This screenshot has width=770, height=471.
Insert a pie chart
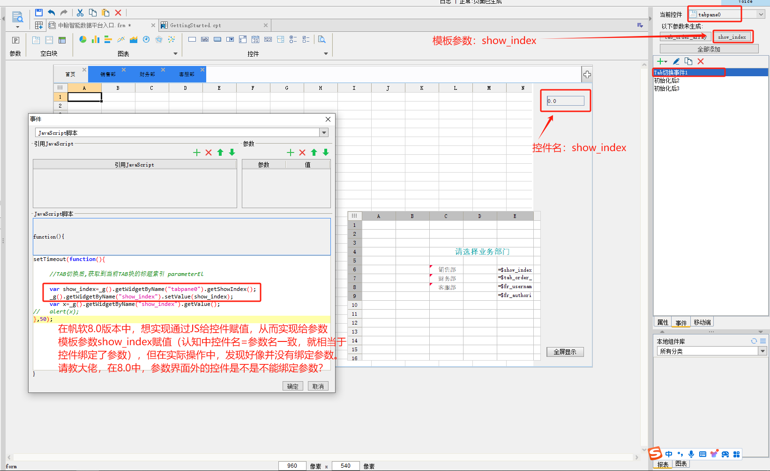tap(83, 40)
